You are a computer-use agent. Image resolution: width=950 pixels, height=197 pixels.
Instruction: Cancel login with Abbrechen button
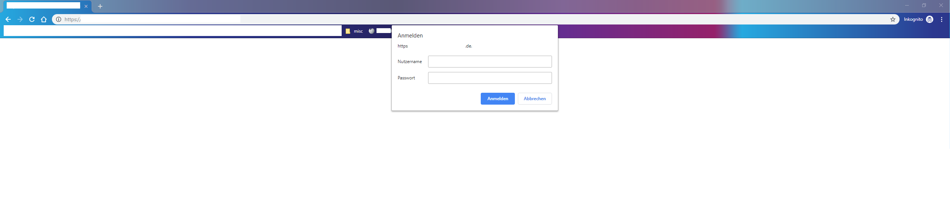535,99
